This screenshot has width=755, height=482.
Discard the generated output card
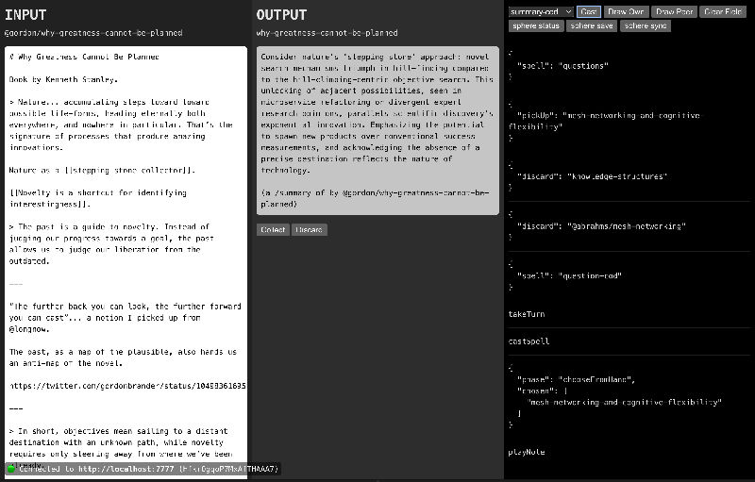309,229
